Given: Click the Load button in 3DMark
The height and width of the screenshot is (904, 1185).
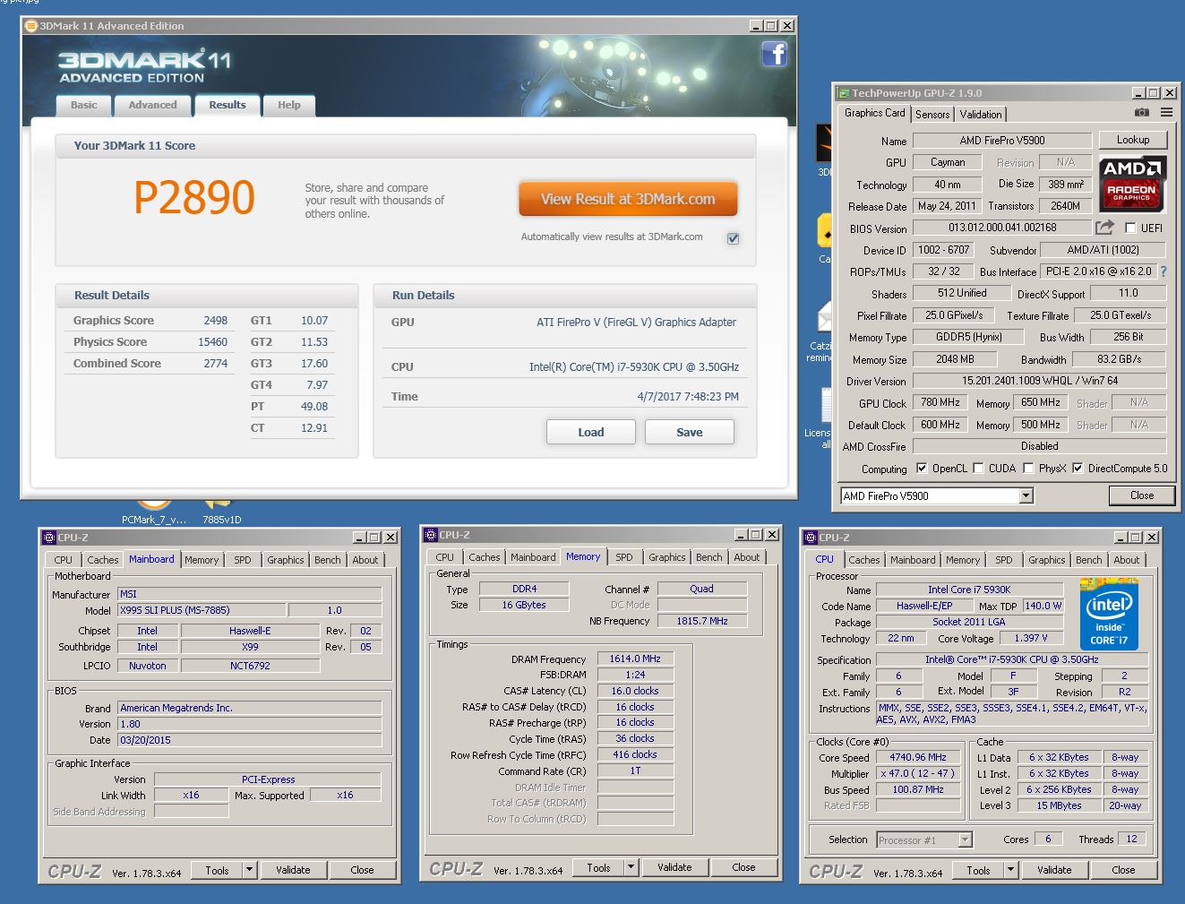Looking at the screenshot, I should [x=591, y=432].
